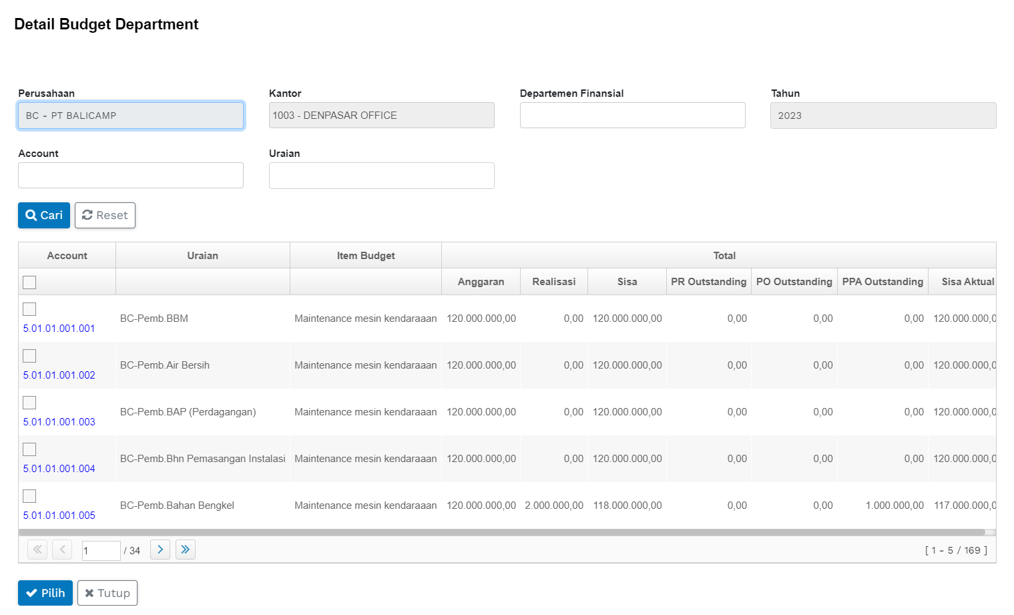Open account link 5.01.01.001.004

[x=59, y=469]
